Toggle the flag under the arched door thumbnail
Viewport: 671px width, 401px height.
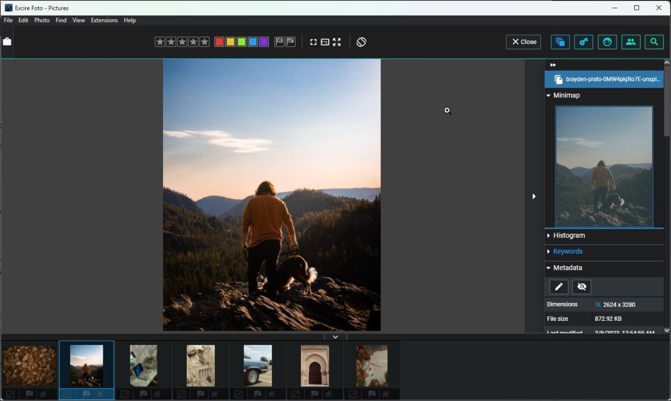[x=315, y=394]
